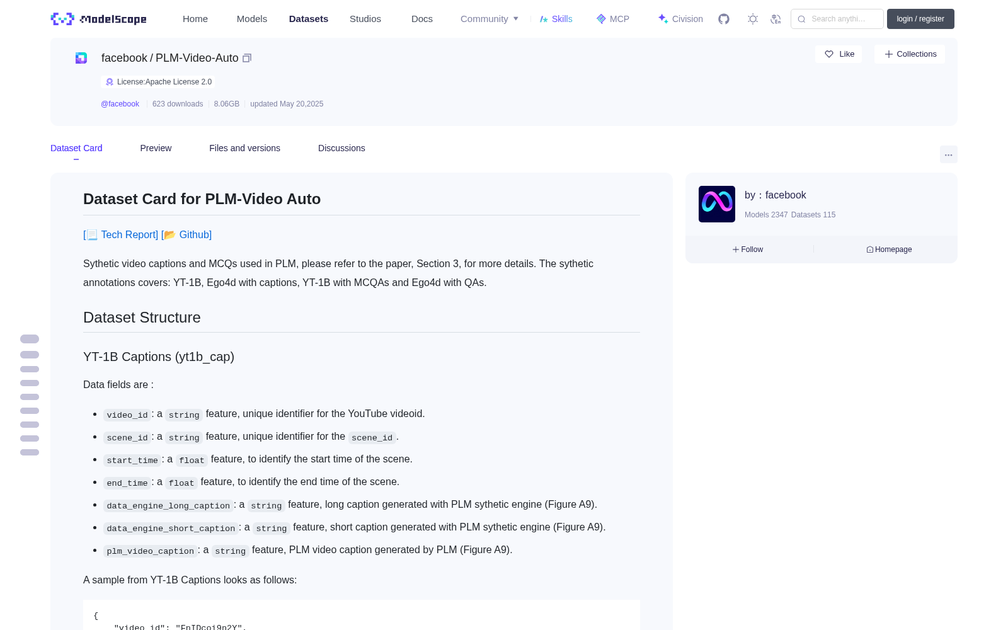Open the GitHub icon link
The width and height of the screenshot is (1008, 630).
[724, 19]
